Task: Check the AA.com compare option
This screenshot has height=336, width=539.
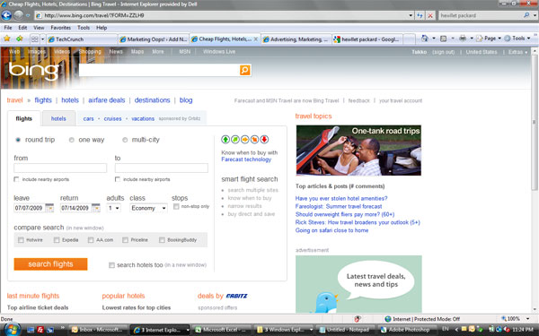Action: pos(91,239)
